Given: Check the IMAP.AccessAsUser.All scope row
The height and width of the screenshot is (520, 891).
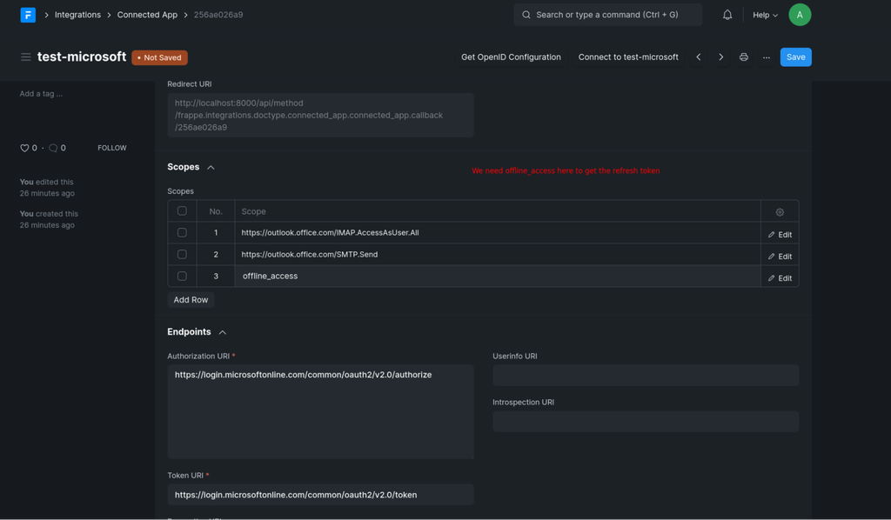Looking at the screenshot, I should (x=182, y=232).
